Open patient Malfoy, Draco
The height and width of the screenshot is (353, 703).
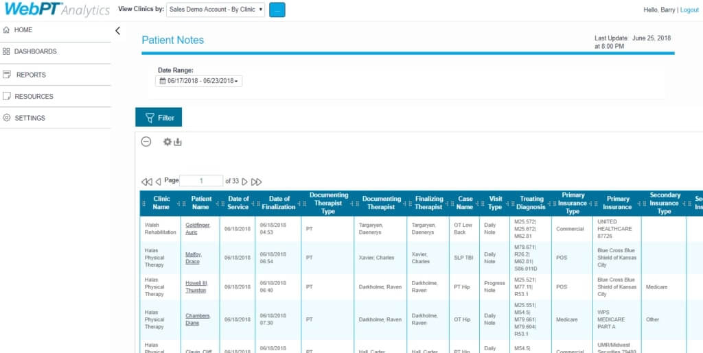coord(194,258)
